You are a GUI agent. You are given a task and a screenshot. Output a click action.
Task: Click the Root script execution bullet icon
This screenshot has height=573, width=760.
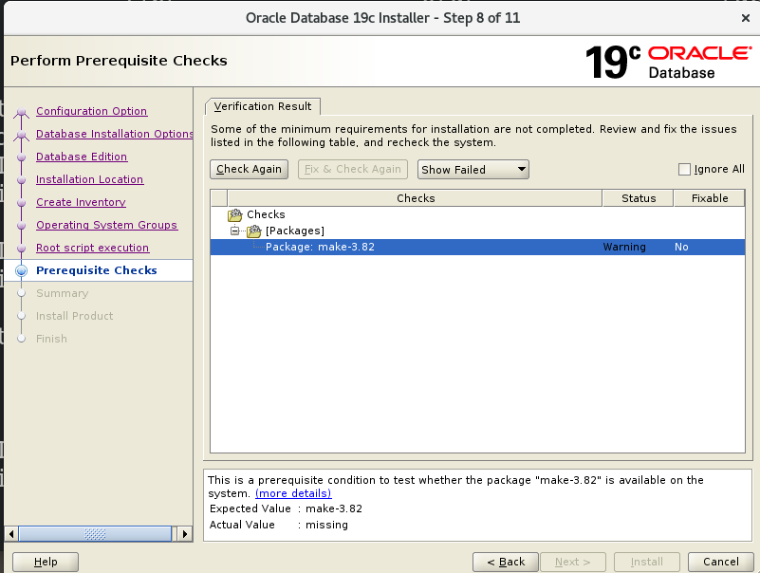coord(21,249)
